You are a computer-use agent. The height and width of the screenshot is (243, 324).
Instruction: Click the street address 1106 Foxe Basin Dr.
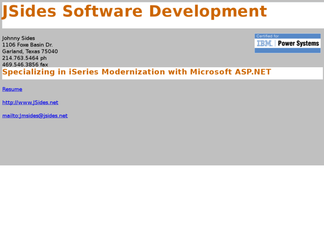27,45
